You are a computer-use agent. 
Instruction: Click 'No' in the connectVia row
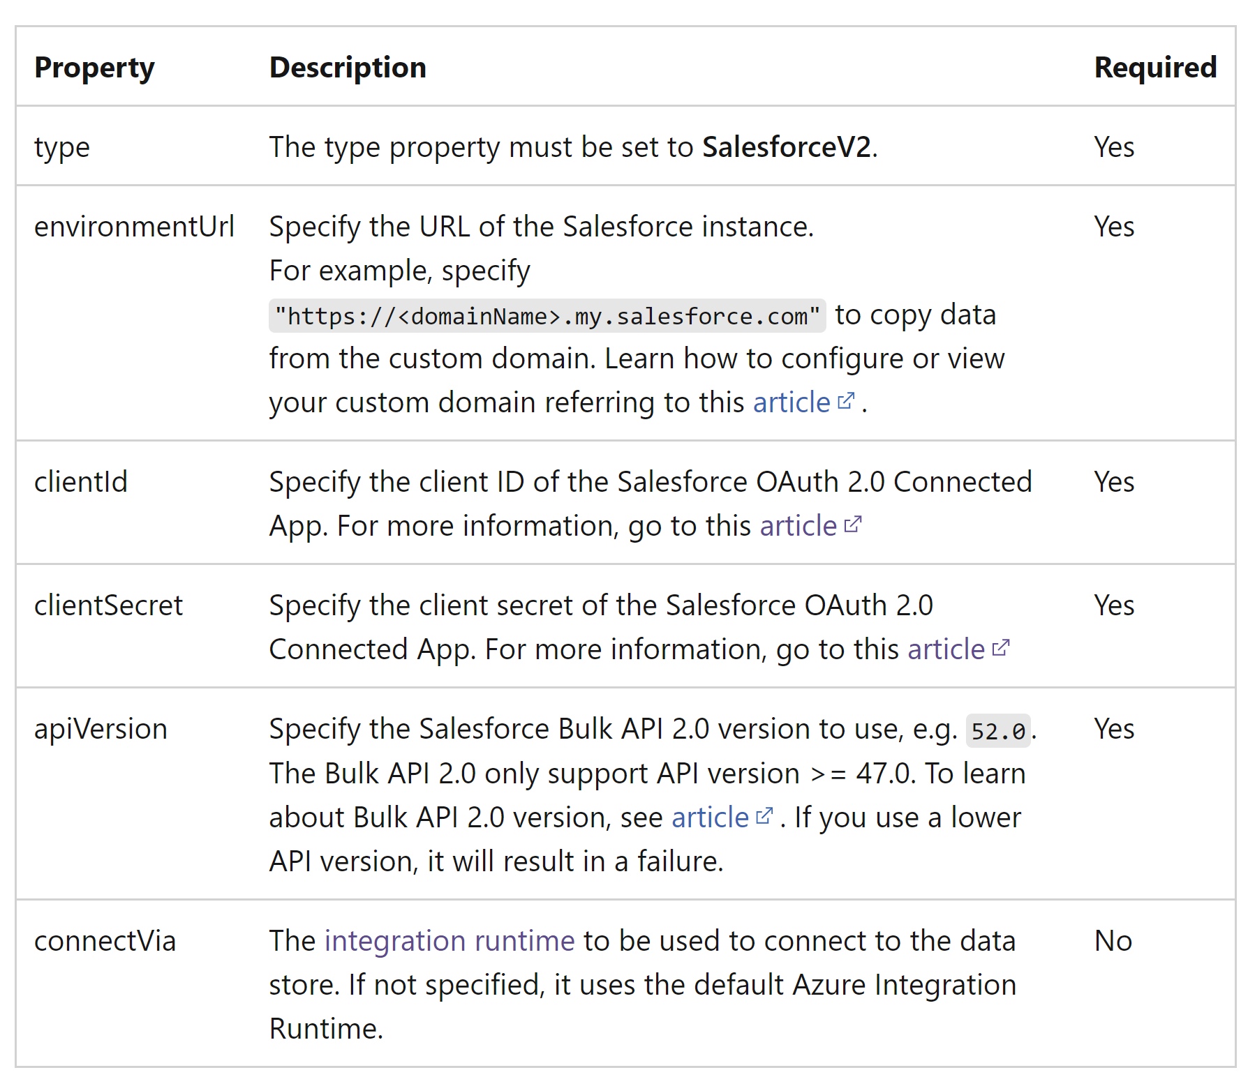click(1113, 941)
